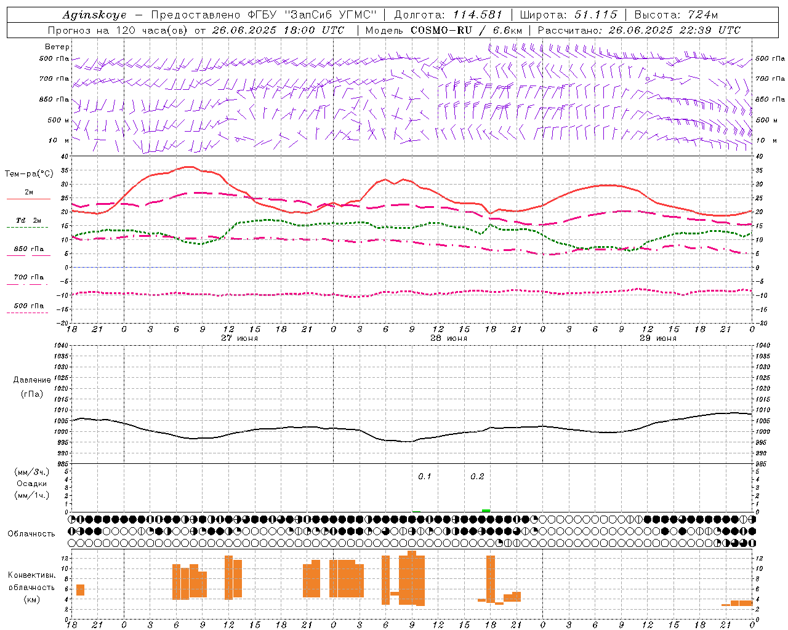Click the elevation text "Высота: 724м"

(x=676, y=15)
